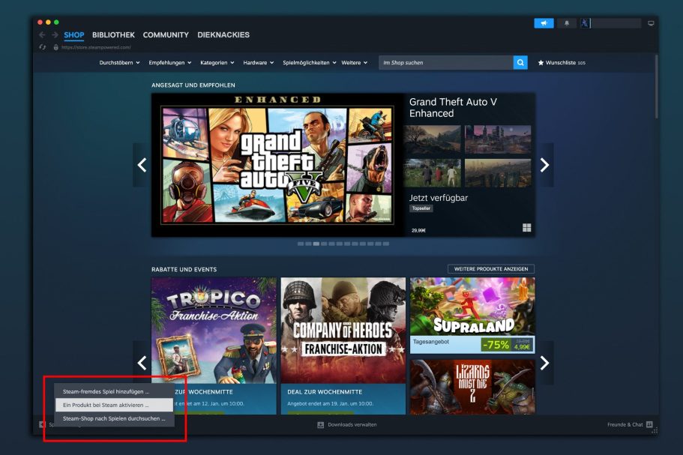Click the blue magnifier search button
683x455 pixels.
tap(520, 63)
